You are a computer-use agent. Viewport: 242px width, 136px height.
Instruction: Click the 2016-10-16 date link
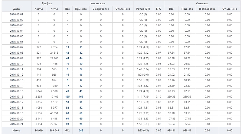(x=16, y=96)
